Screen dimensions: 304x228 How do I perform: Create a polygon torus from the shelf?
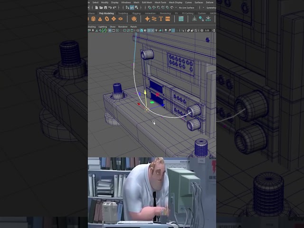tap(107, 19)
